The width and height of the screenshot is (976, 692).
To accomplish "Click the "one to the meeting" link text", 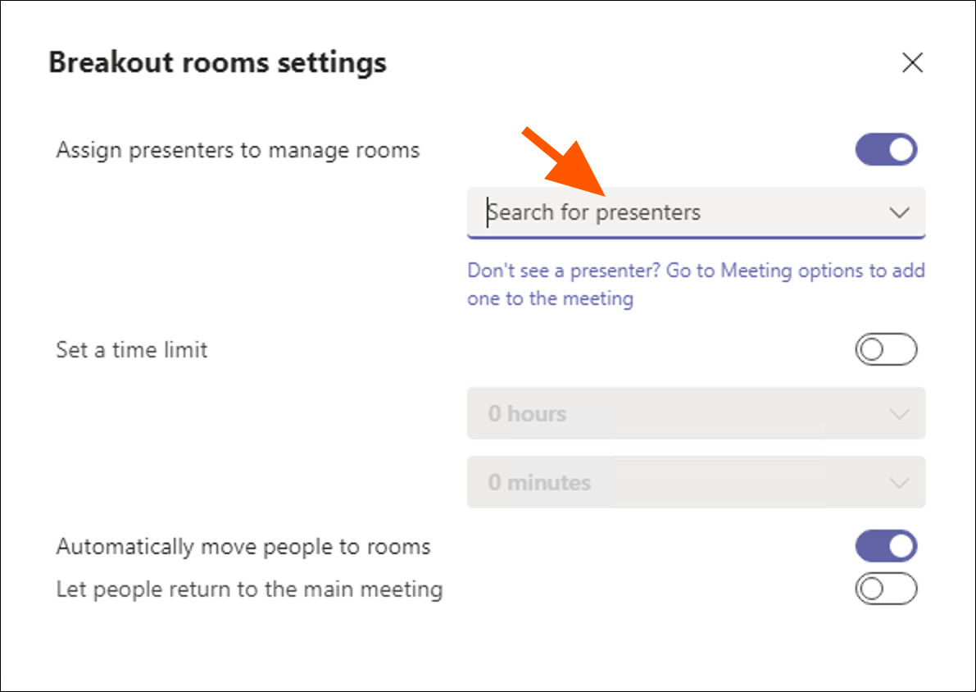I will click(550, 298).
